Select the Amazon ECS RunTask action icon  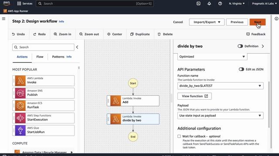tap(20, 106)
